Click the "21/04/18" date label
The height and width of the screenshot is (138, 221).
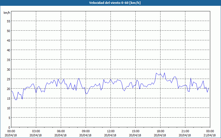click(210, 135)
